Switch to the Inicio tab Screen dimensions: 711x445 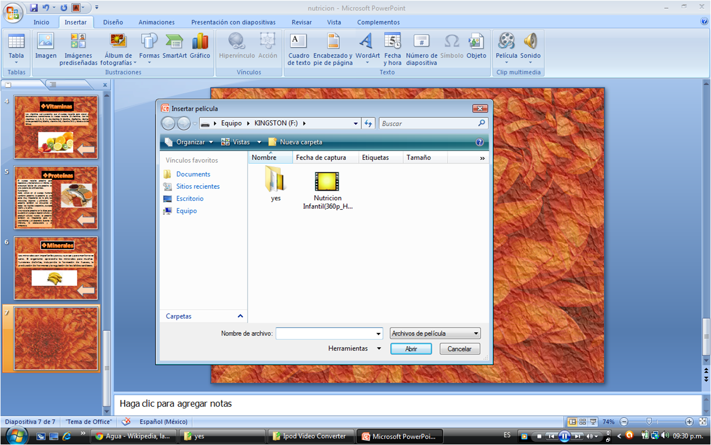41,22
